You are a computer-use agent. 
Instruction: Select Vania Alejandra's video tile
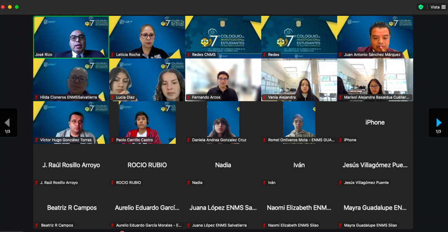(299, 79)
